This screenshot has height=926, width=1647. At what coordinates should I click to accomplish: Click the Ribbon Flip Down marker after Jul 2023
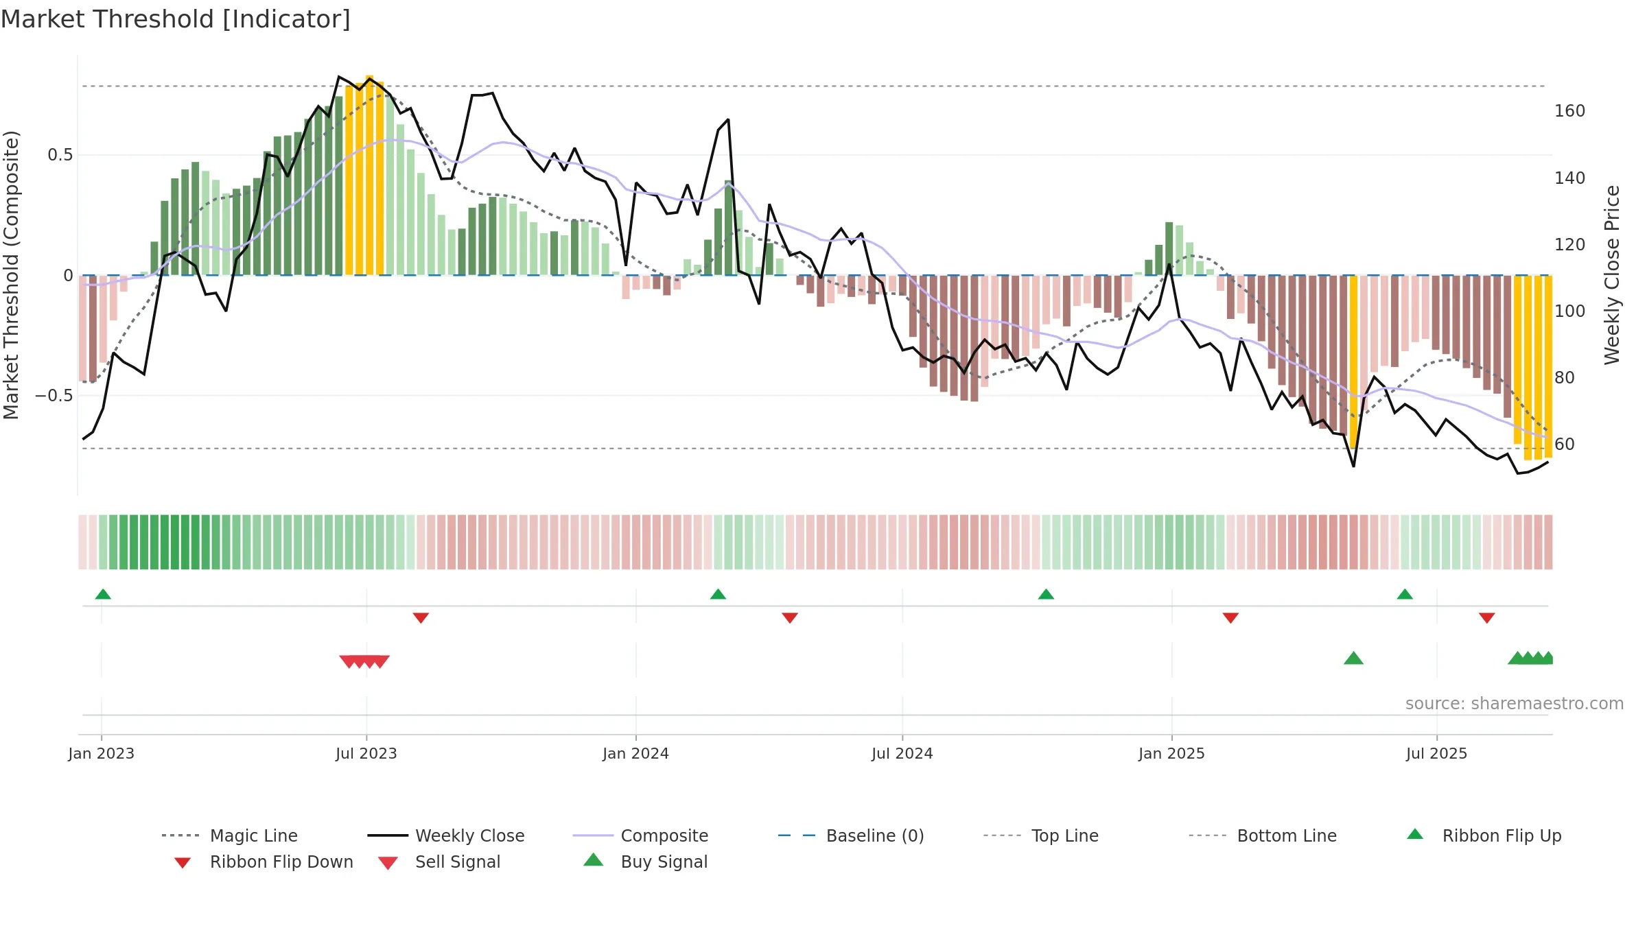click(x=421, y=618)
